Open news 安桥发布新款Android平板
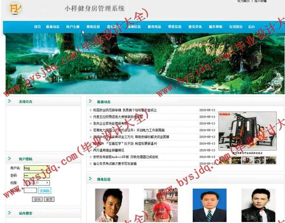285x223 pixels. pyautogui.click(x=126, y=157)
